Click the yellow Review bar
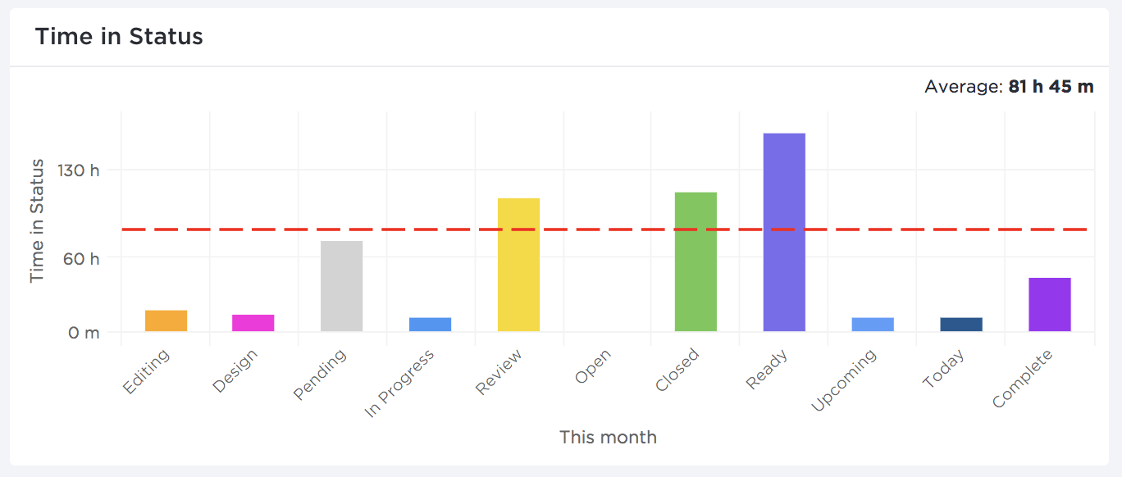1122x477 pixels. 518,265
